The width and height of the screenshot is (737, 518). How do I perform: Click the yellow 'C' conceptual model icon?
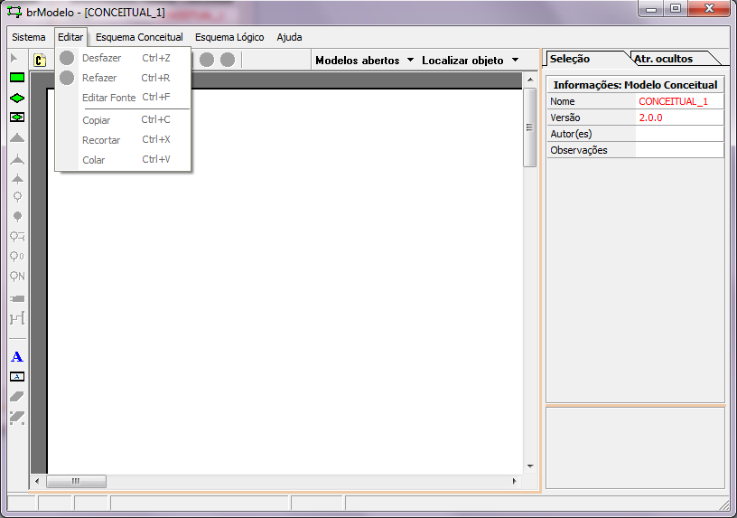coord(40,61)
